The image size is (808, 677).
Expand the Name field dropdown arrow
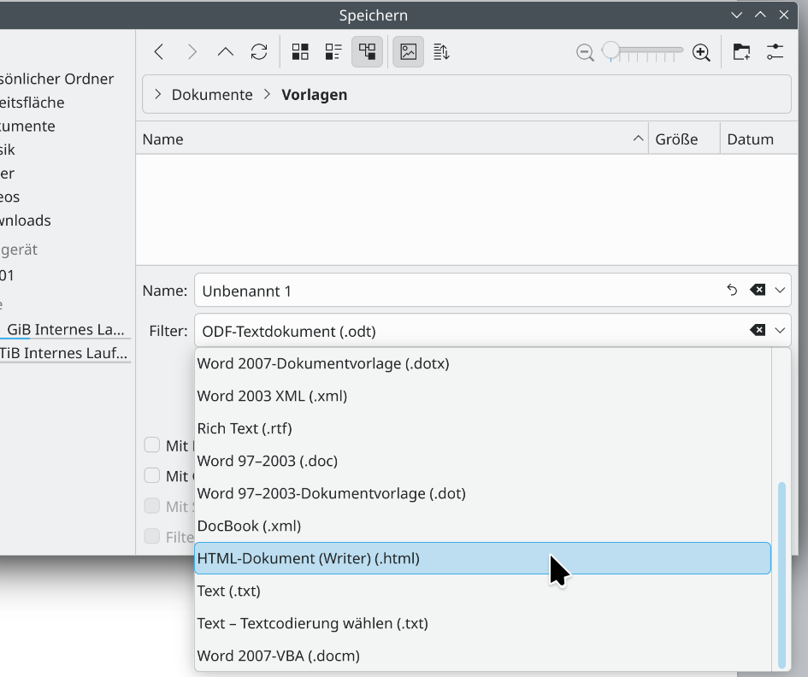780,291
